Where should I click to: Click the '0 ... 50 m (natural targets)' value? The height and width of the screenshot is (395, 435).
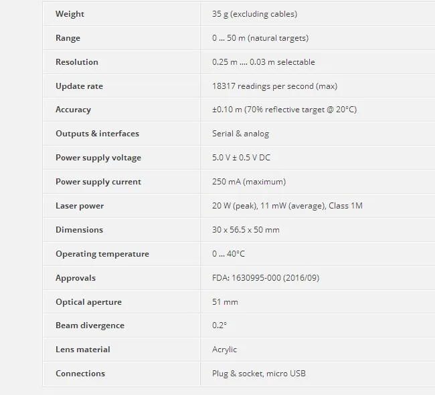click(x=260, y=38)
